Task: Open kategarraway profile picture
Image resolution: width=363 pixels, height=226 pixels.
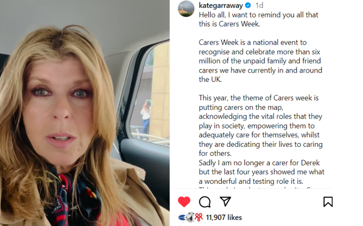Action: [186, 9]
